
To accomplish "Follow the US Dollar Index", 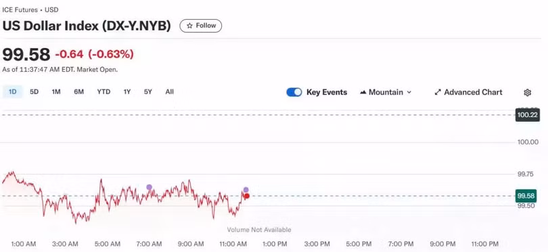I will [x=201, y=26].
